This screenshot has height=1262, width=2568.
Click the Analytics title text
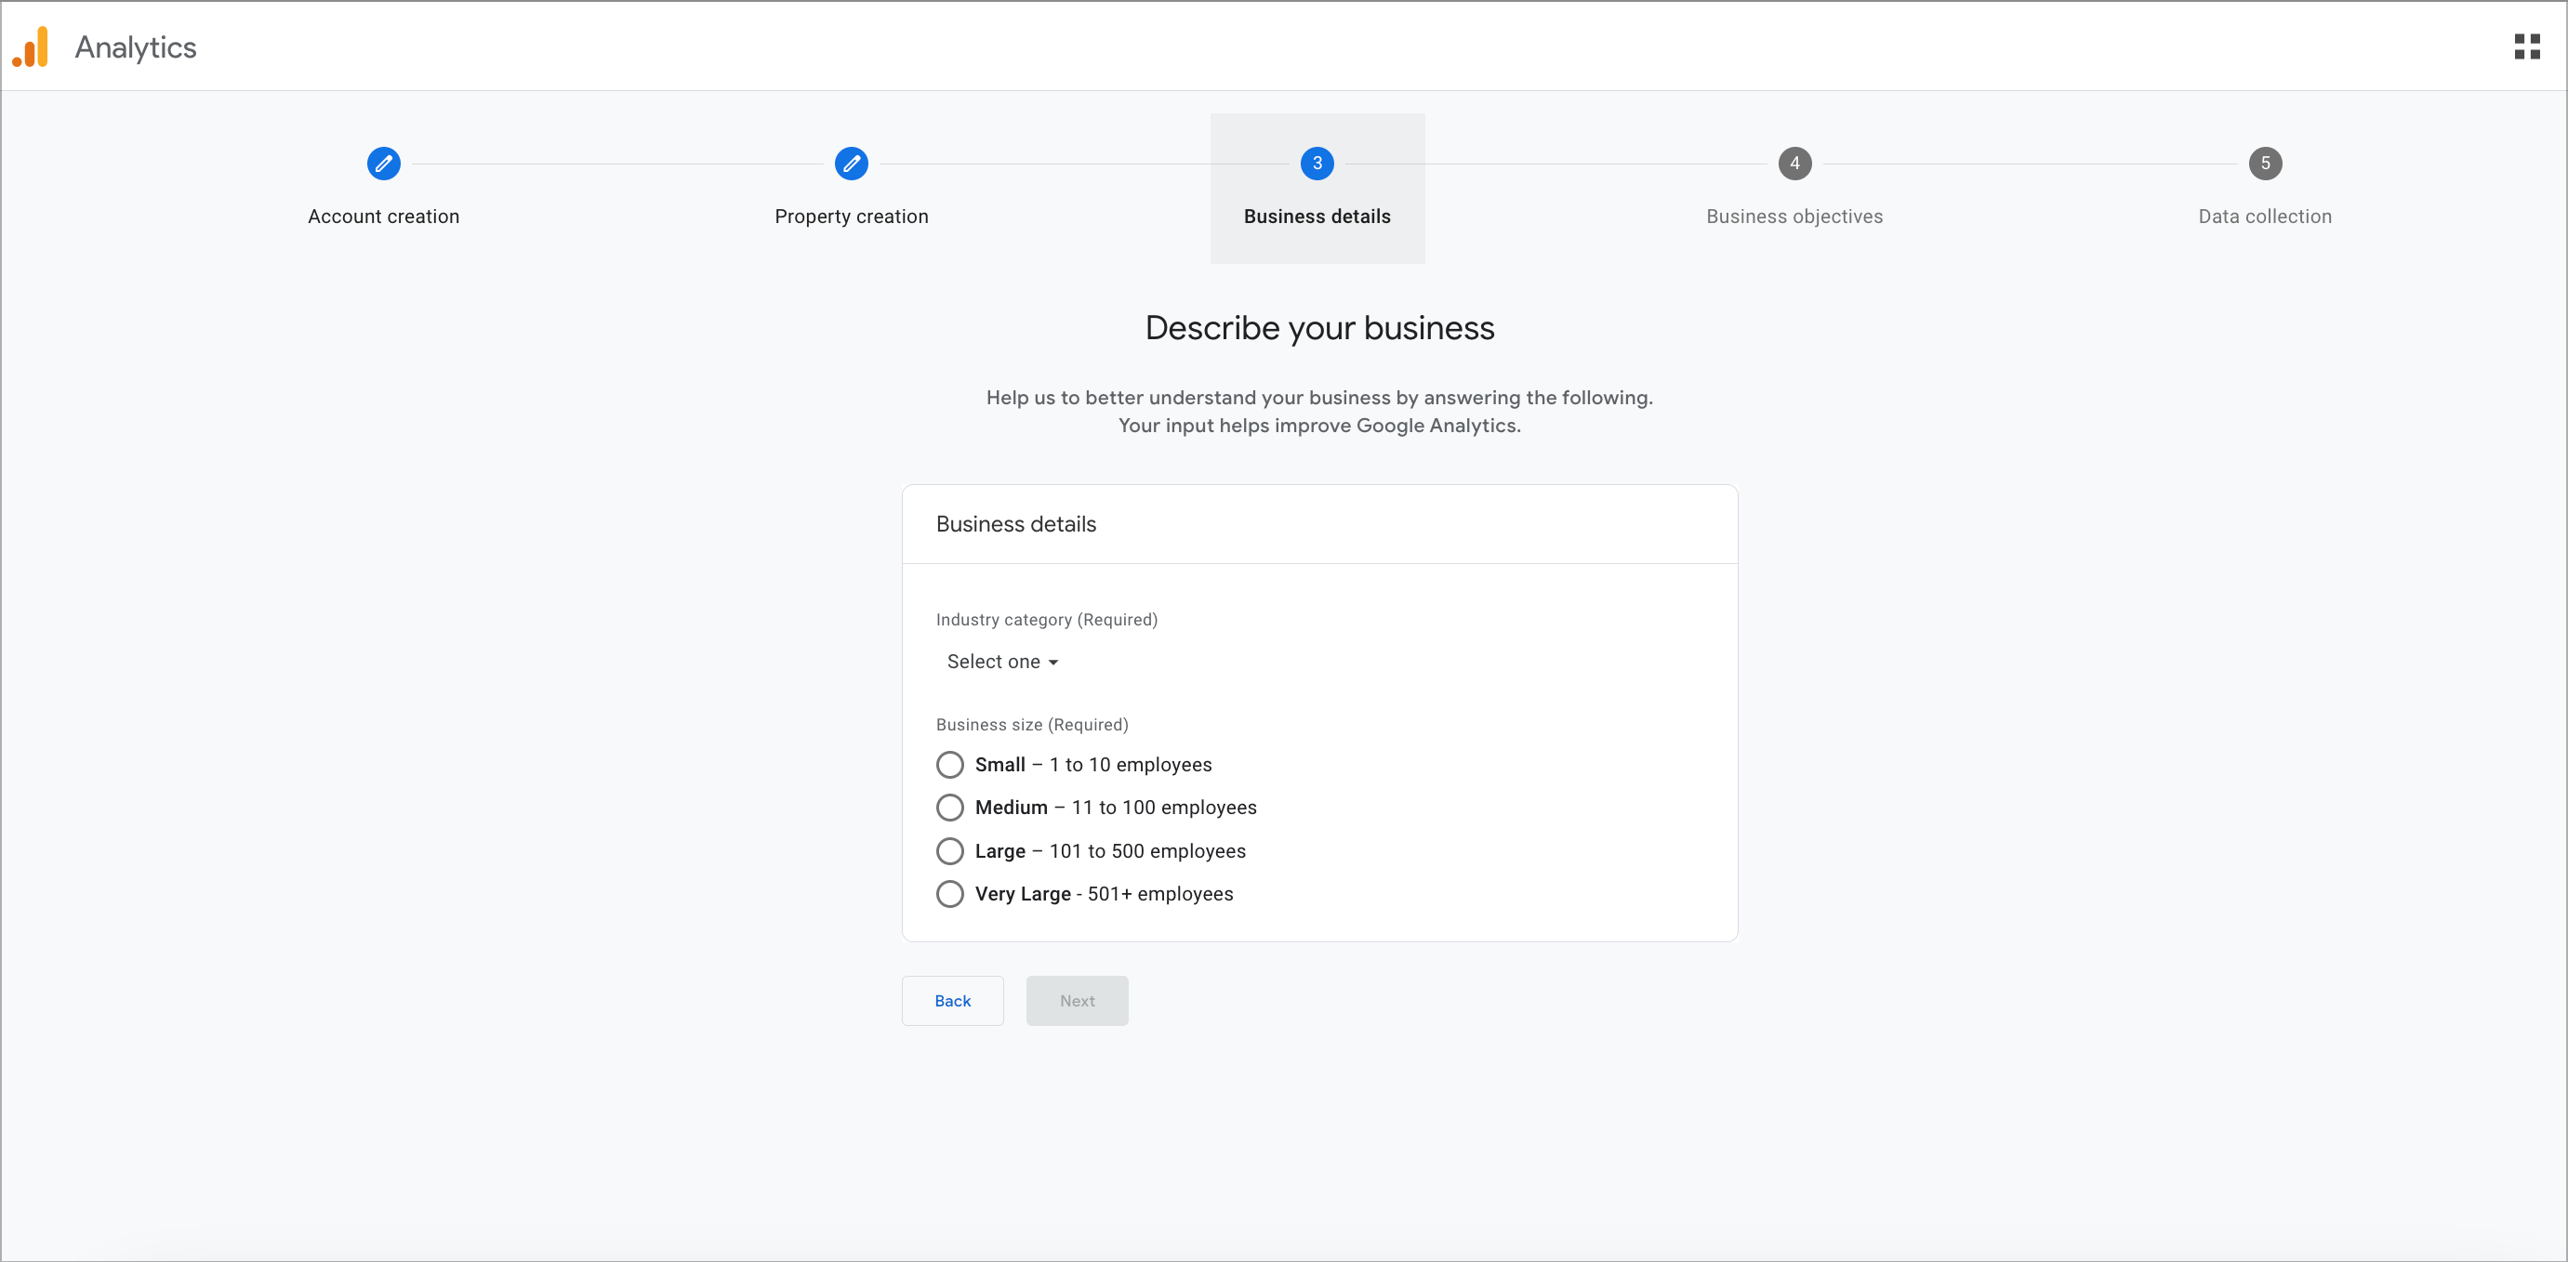coord(136,47)
